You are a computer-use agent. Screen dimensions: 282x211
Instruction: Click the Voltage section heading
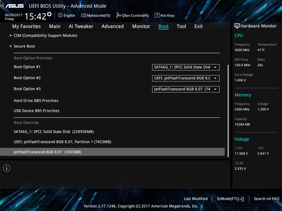(242, 139)
